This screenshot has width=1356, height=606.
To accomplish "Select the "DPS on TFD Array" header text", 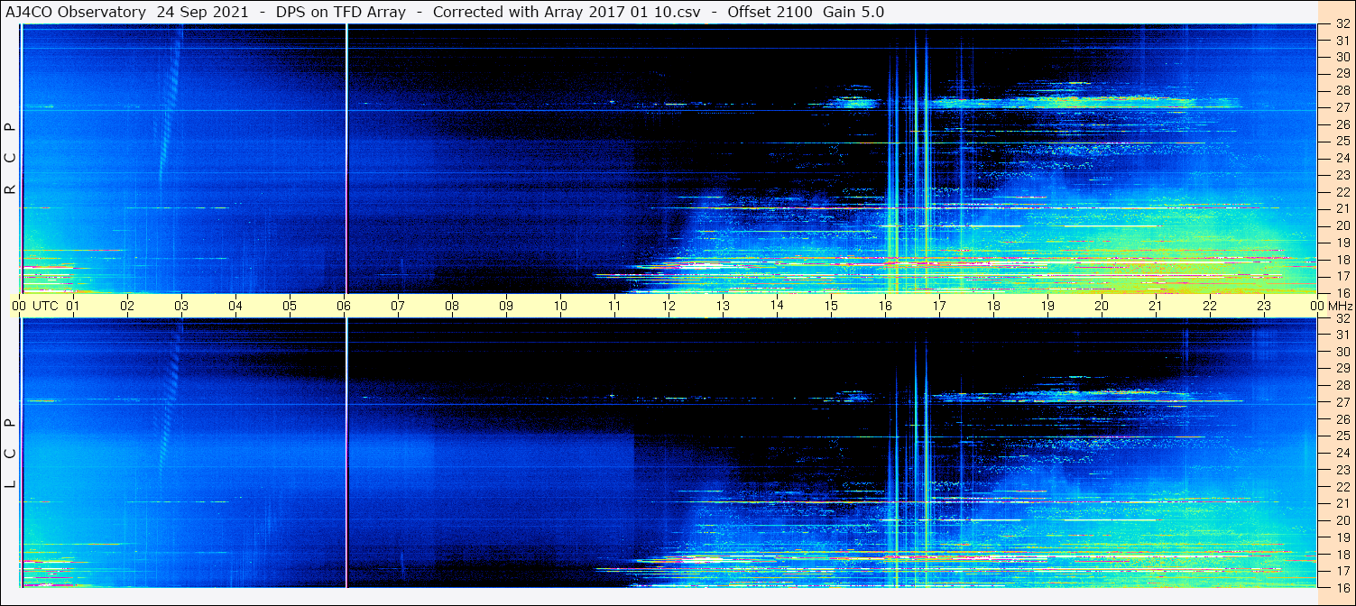I will click(340, 12).
